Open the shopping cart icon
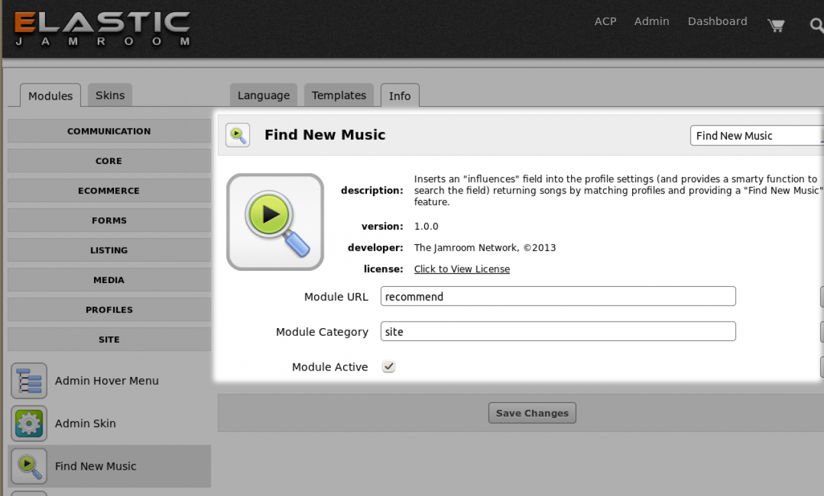824x496 pixels. [776, 25]
